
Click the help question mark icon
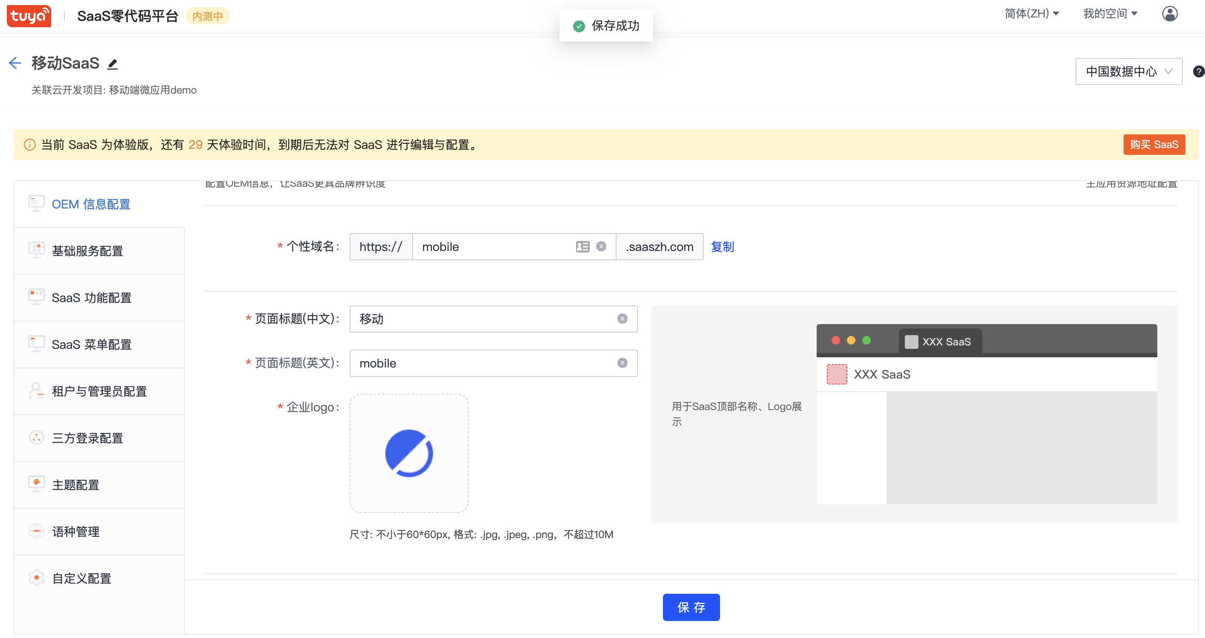tap(1198, 71)
